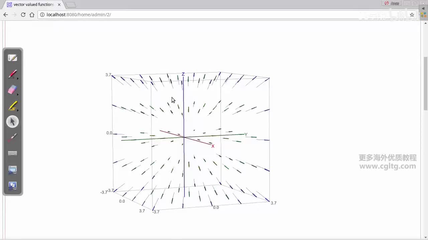Click the desktop mode icon at bottom of annotation toolbar
The width and height of the screenshot is (428, 240).
[12, 186]
